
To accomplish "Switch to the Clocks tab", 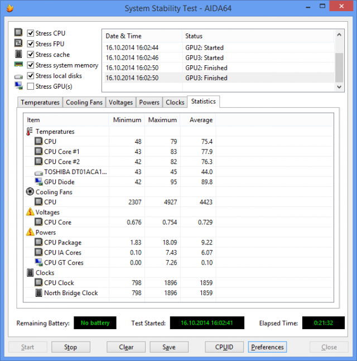I will point(175,102).
